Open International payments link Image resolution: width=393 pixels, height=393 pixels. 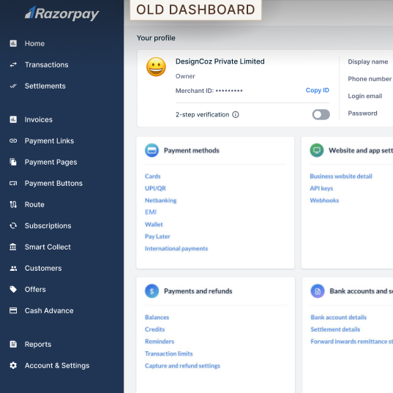tap(176, 248)
